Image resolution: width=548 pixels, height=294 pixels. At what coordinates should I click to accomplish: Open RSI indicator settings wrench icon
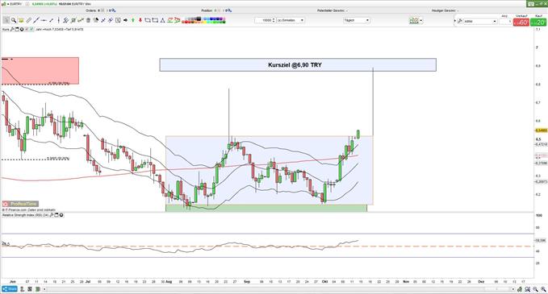(x=52, y=215)
